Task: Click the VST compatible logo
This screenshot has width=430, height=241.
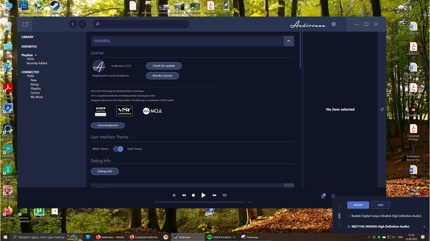Action: click(x=124, y=111)
